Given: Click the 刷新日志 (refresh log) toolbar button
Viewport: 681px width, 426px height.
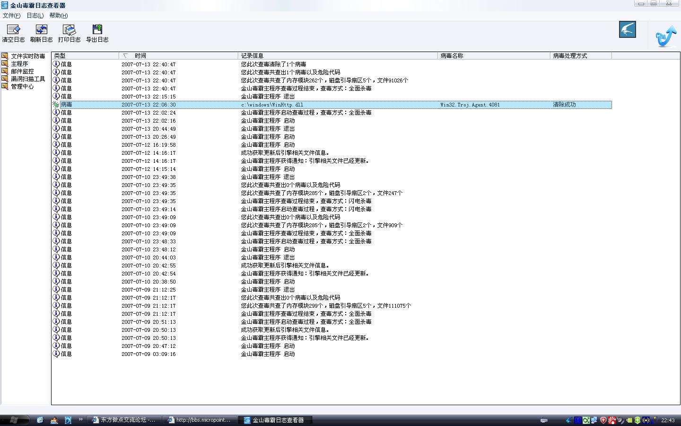Looking at the screenshot, I should point(41,34).
